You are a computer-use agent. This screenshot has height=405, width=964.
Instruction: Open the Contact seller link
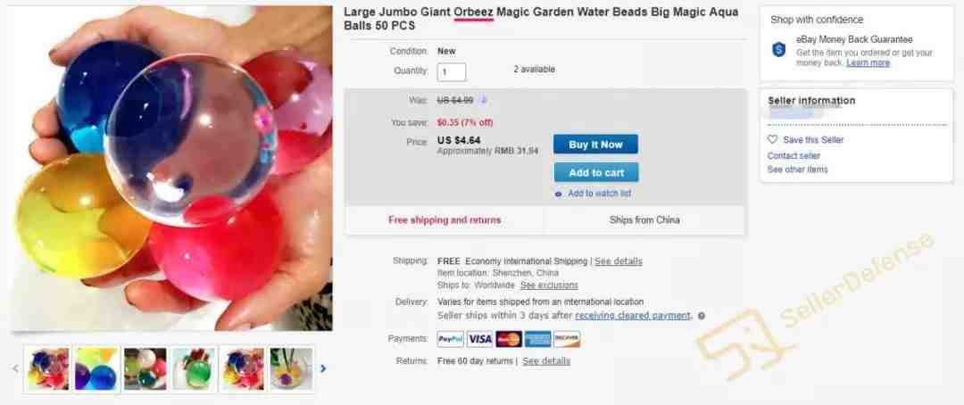[x=794, y=155]
